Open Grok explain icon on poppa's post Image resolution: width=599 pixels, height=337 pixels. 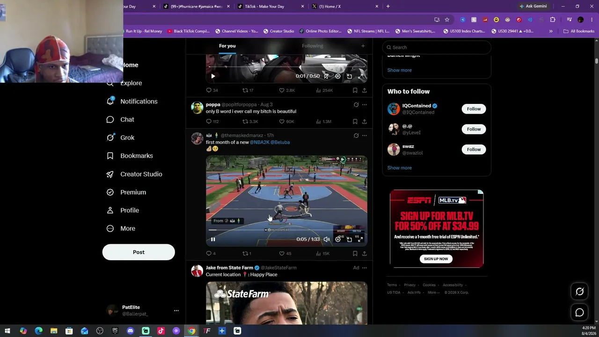click(x=356, y=104)
